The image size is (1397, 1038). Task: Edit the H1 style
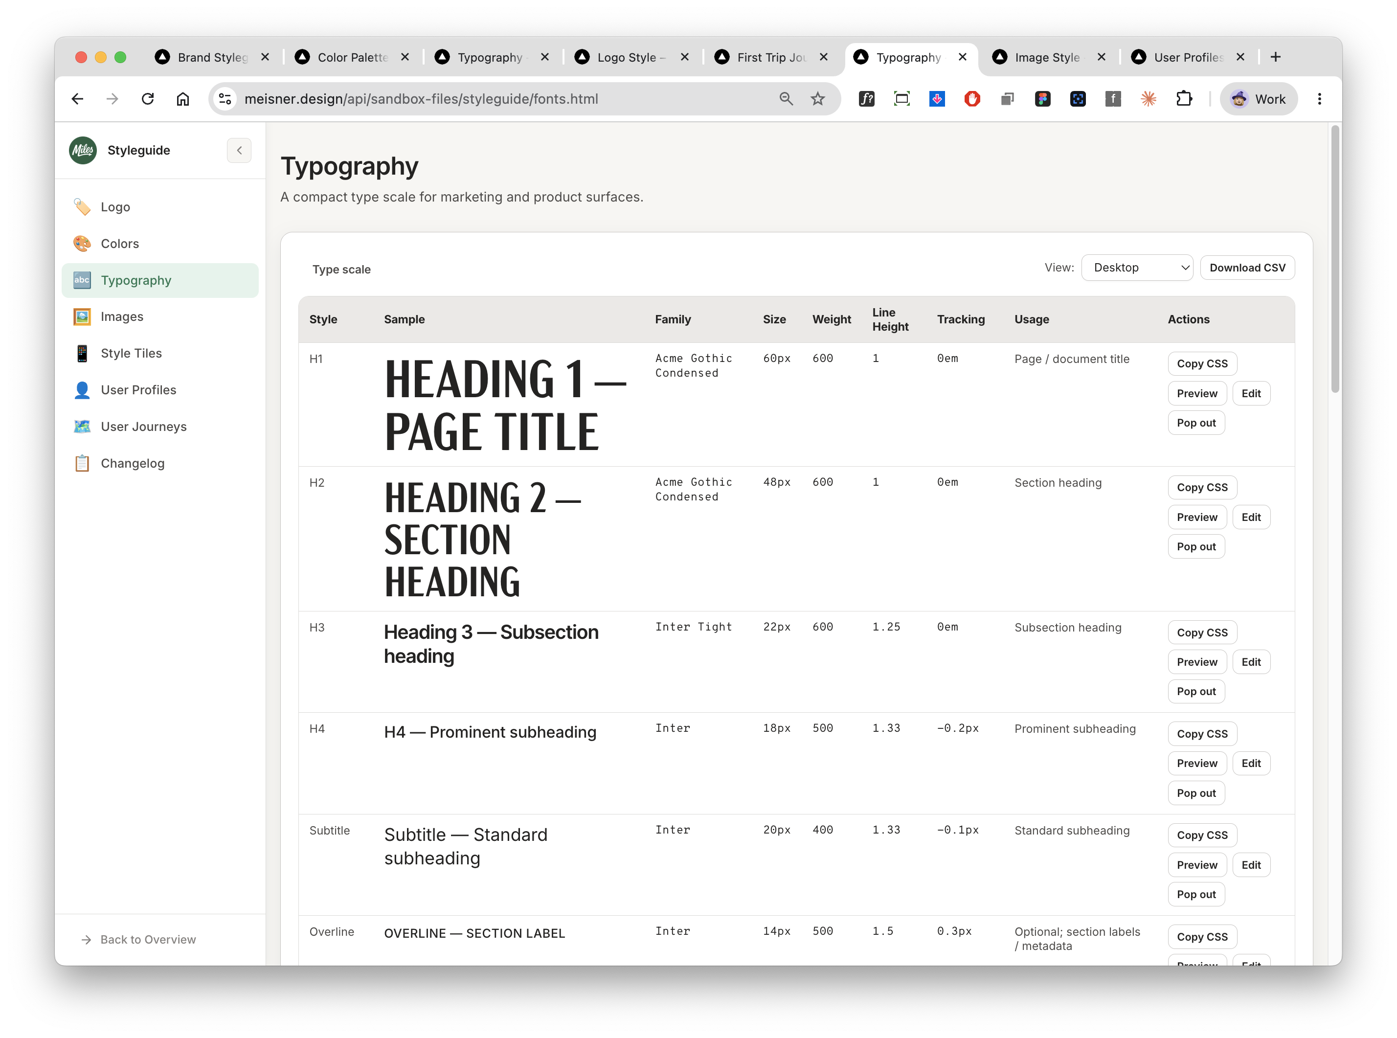[1251, 393]
